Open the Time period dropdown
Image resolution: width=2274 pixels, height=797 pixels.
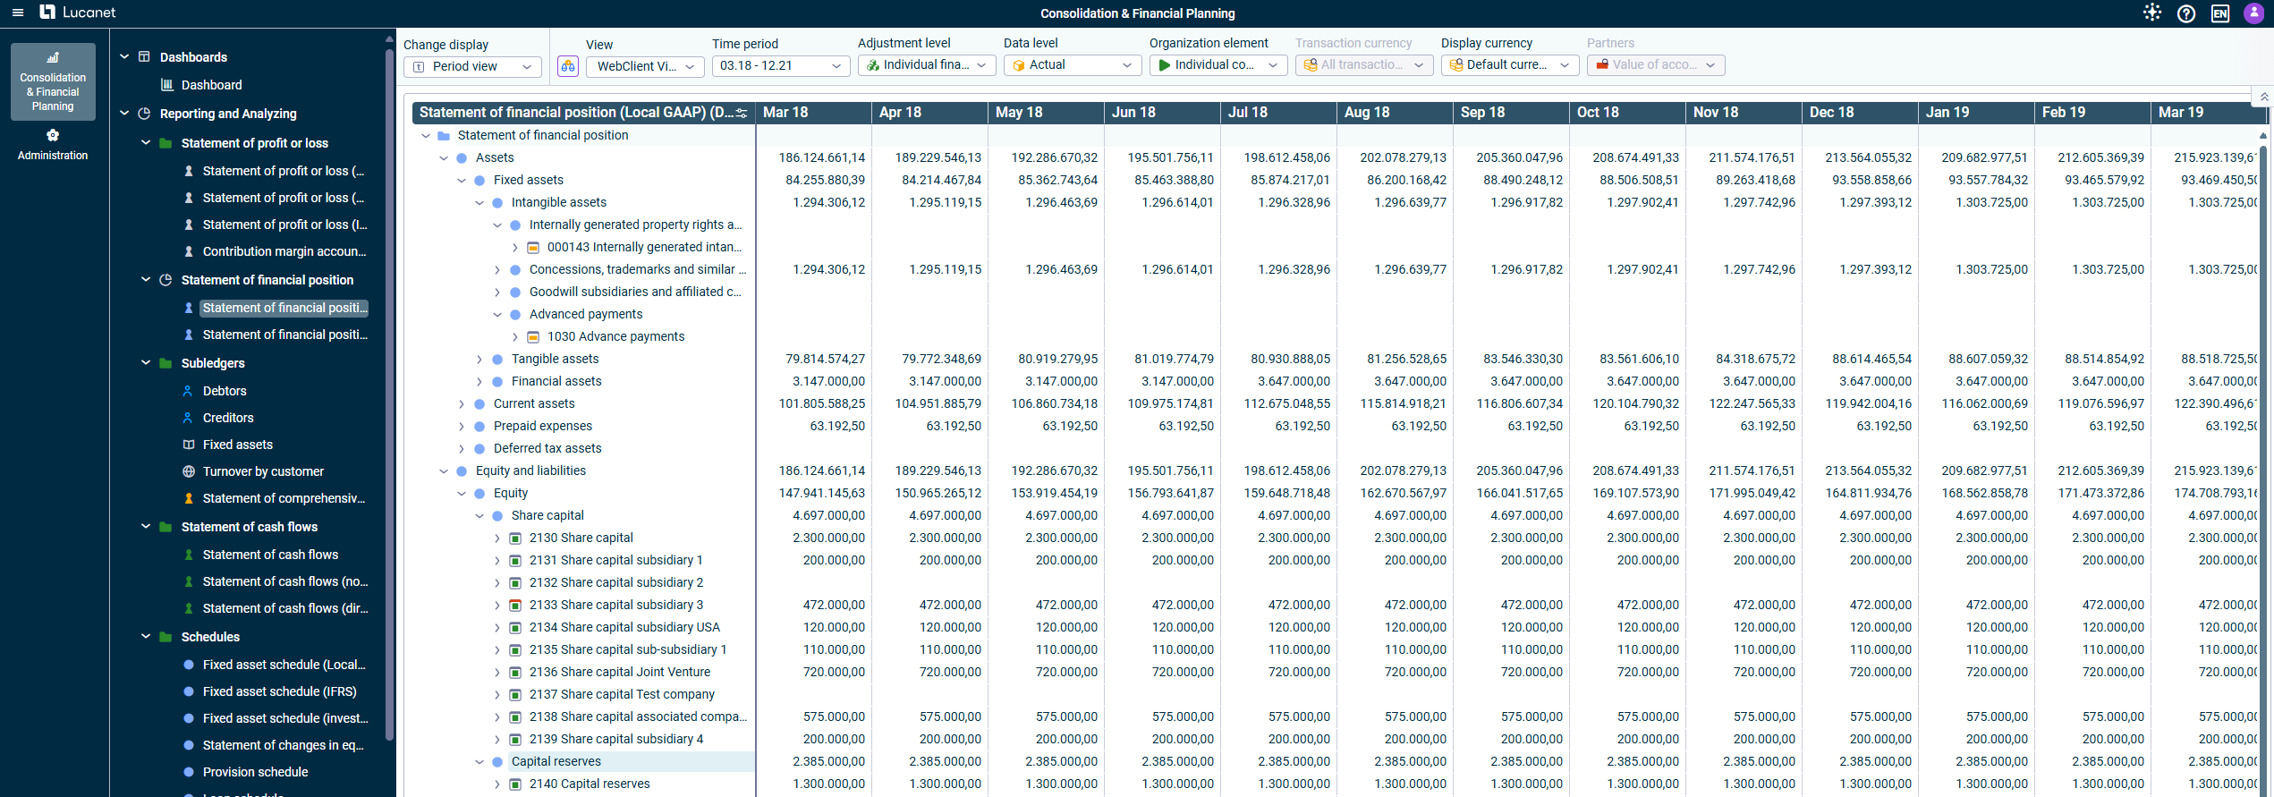(x=780, y=66)
